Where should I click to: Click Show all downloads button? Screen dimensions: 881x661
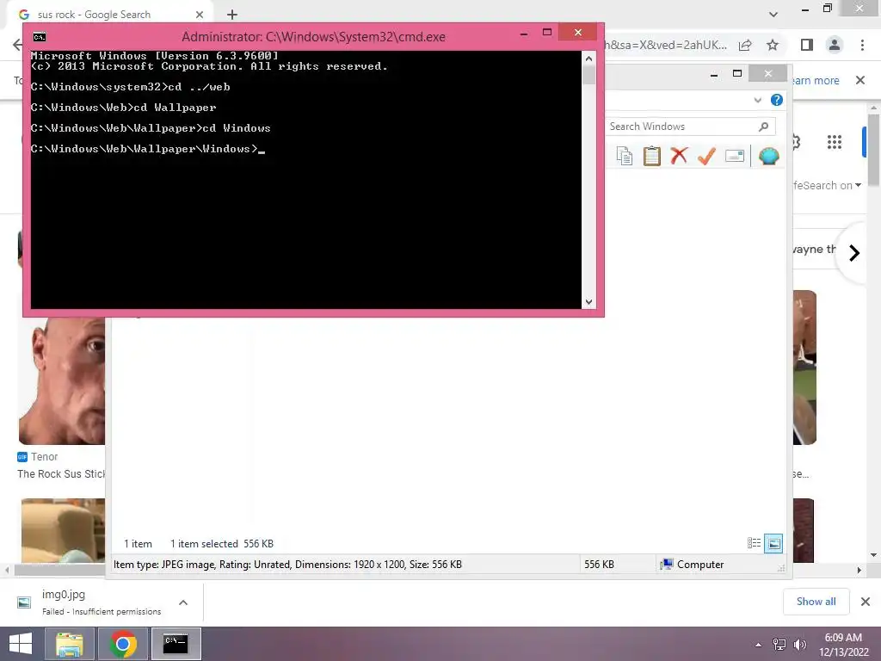pyautogui.click(x=816, y=602)
